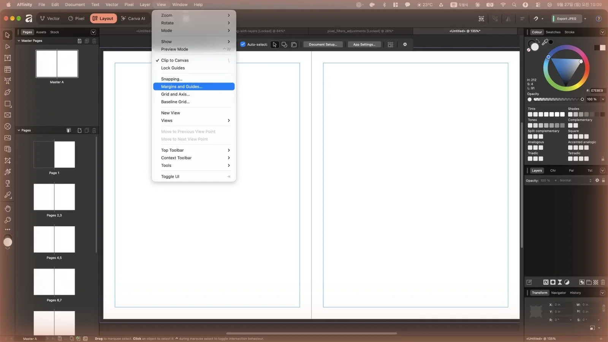Open the Normal blend mode dropdown

[x=575, y=180]
